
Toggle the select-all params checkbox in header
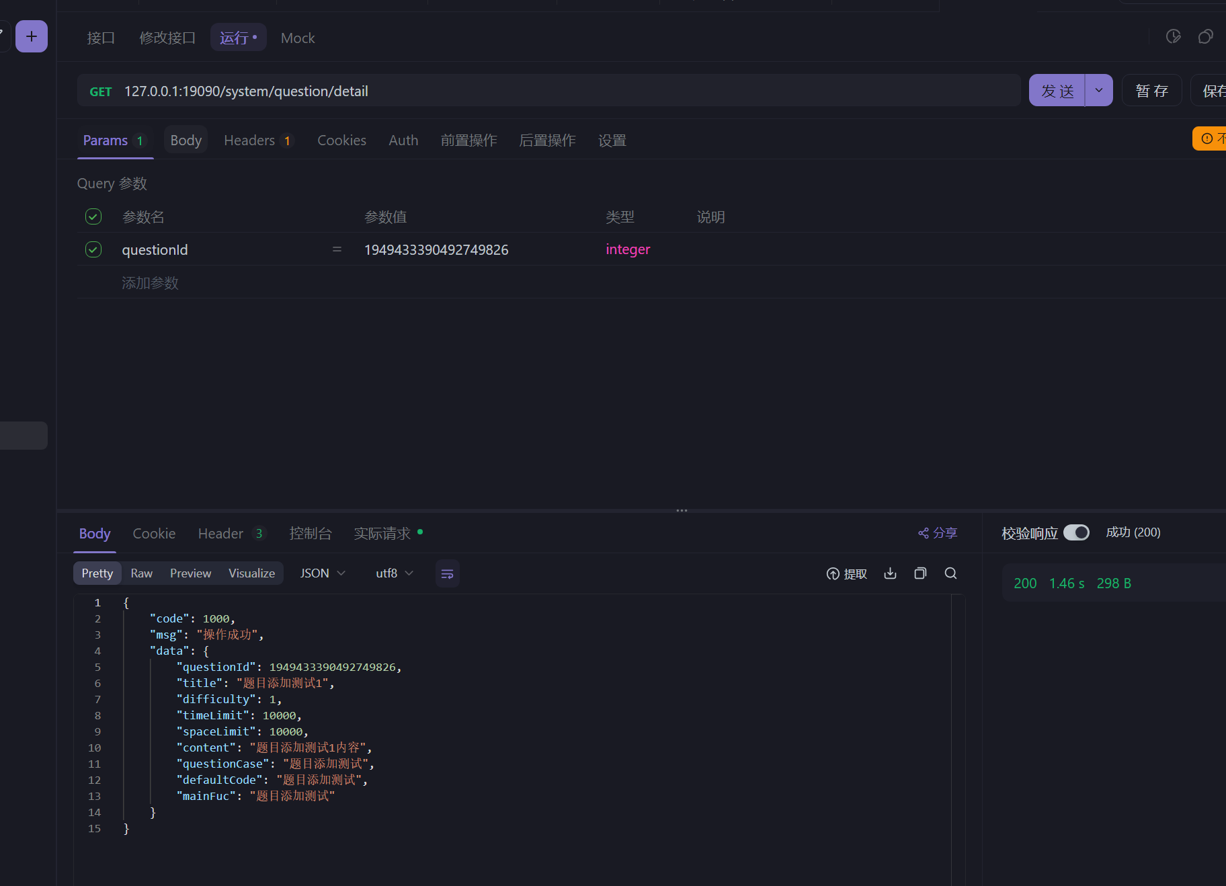[93, 216]
